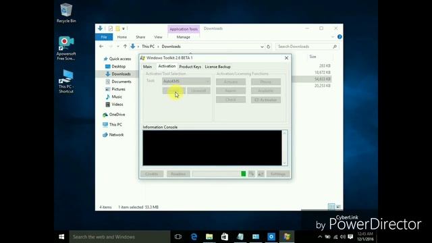The height and width of the screenshot is (243, 432).
Task: Open the Credits button
Action: (152, 174)
